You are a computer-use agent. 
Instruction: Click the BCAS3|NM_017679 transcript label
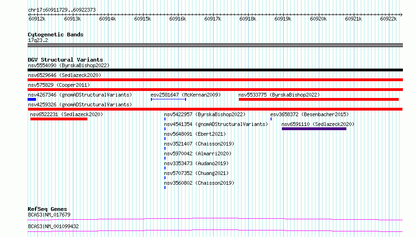pyautogui.click(x=49, y=215)
